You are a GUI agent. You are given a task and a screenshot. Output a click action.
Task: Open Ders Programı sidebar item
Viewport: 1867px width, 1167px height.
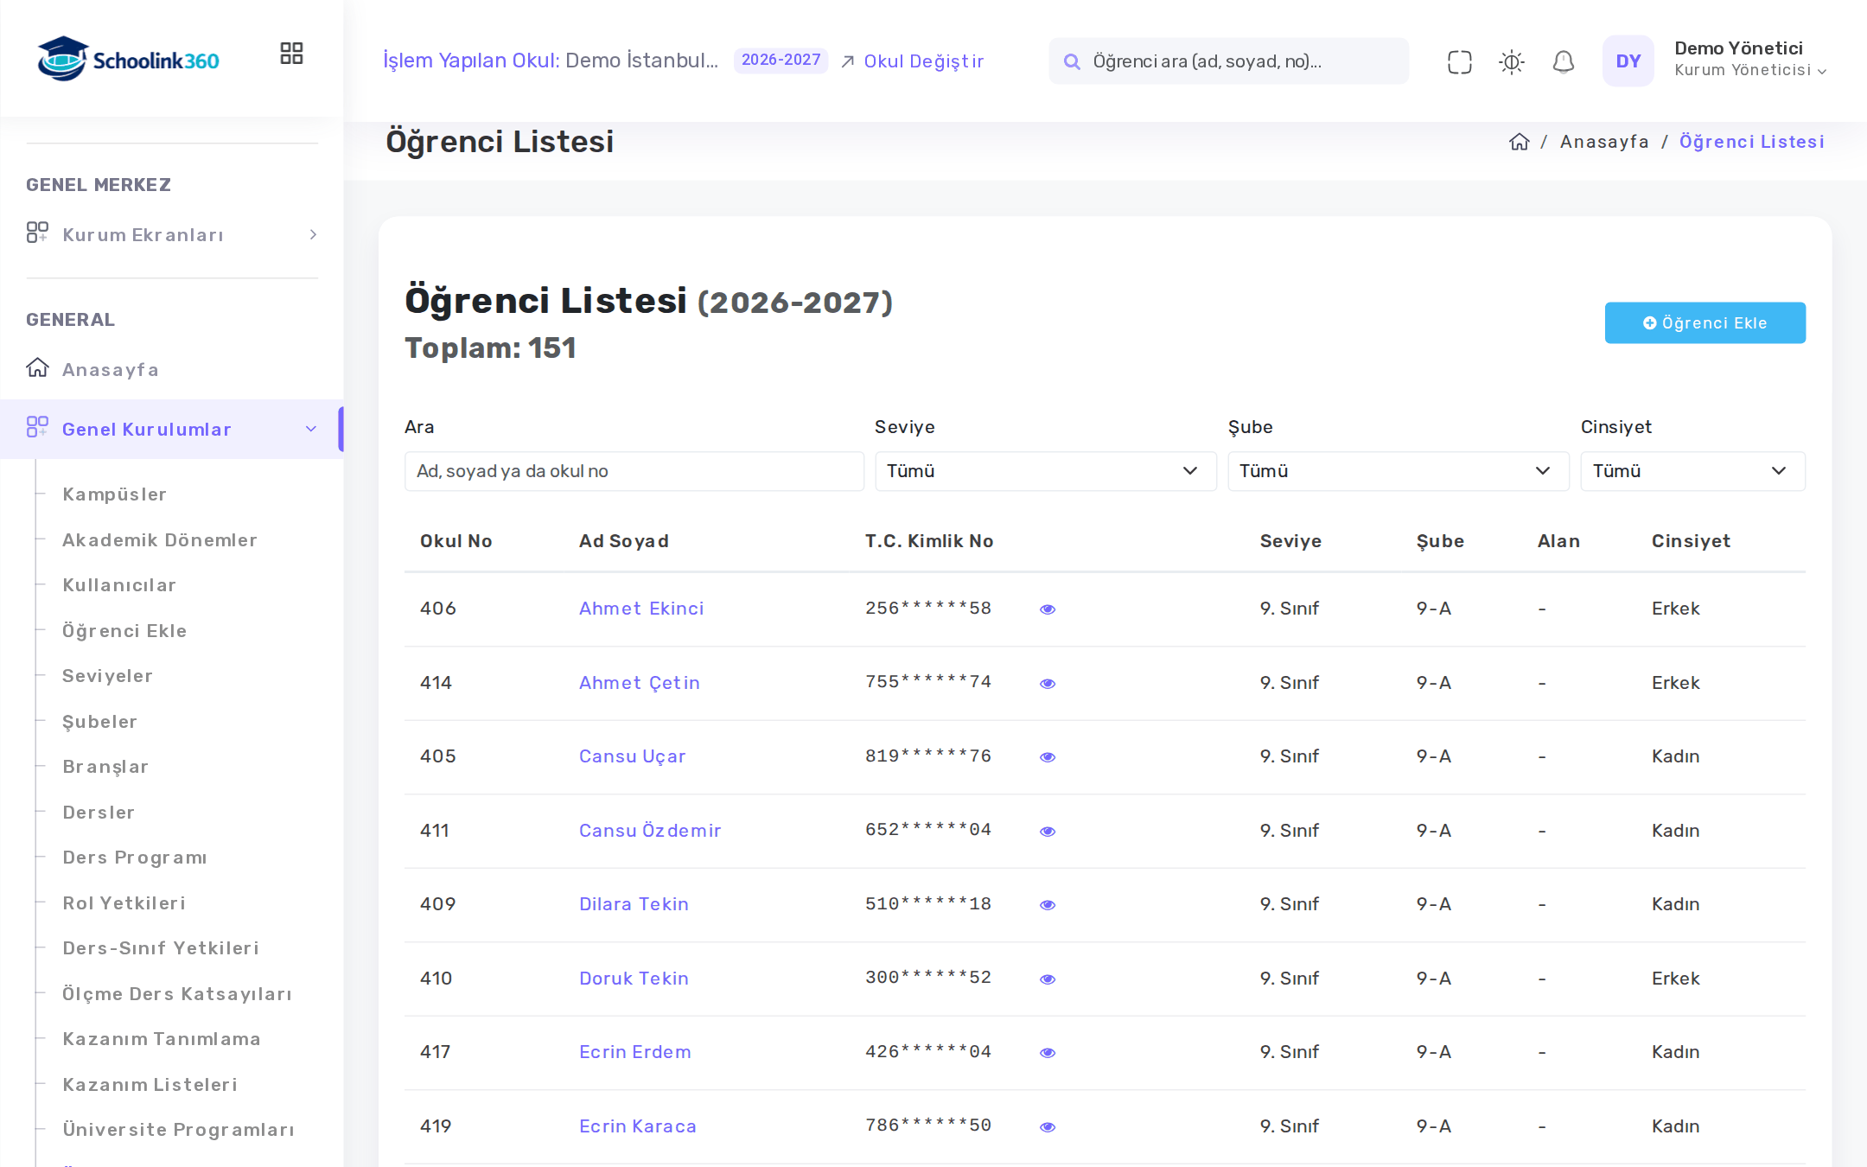(135, 858)
